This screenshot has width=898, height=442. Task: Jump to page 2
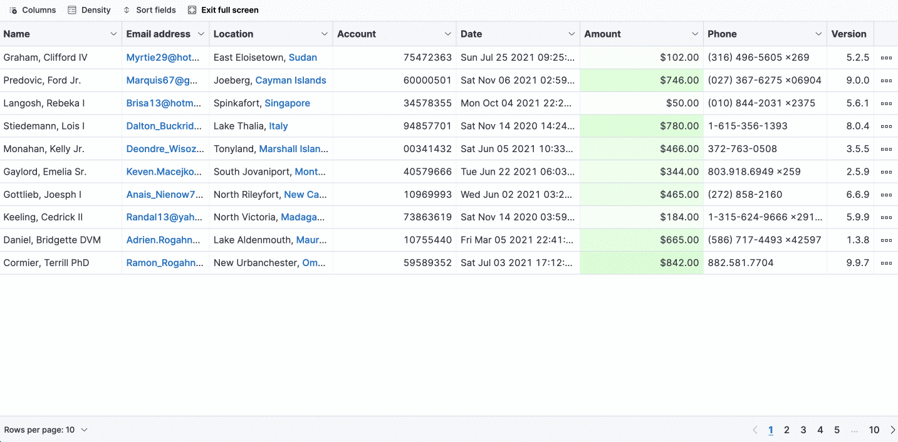click(787, 430)
